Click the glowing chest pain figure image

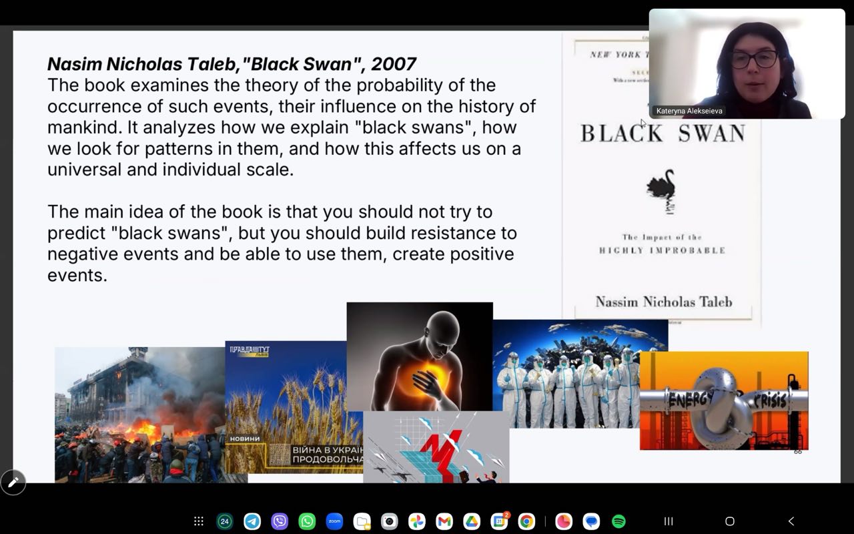[420, 357]
